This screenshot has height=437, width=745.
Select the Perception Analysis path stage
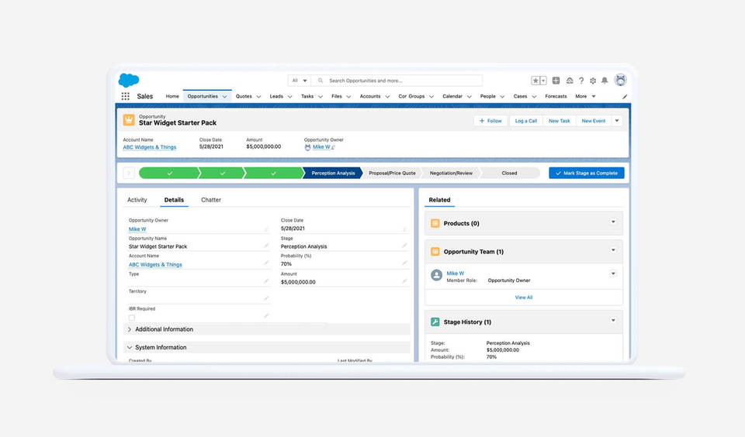click(x=333, y=174)
